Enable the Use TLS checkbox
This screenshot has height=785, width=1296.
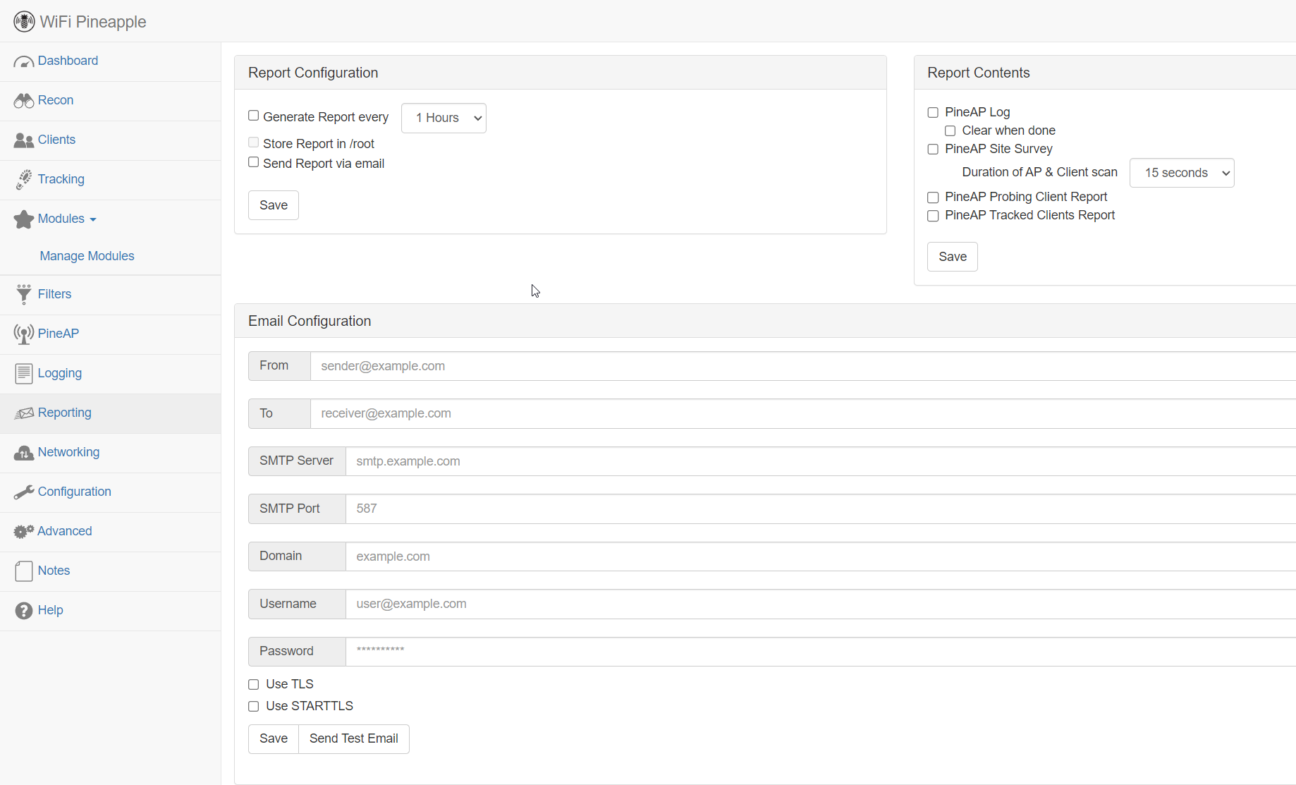(x=253, y=684)
